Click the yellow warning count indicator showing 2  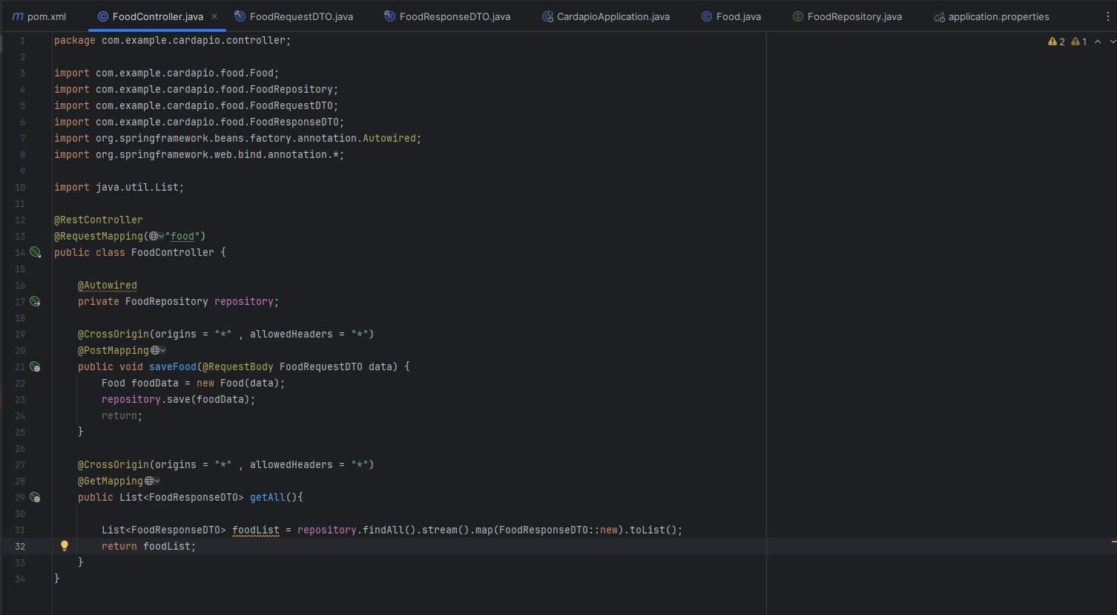(x=1056, y=42)
